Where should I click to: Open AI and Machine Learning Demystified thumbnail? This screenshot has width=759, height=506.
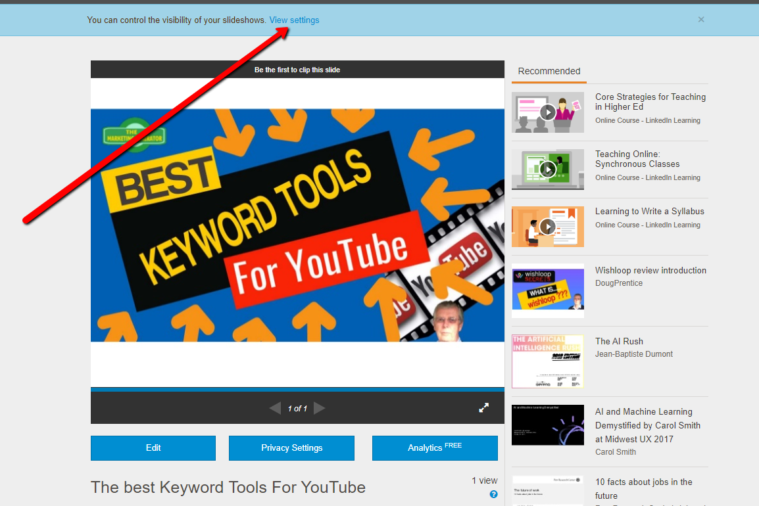[547, 425]
